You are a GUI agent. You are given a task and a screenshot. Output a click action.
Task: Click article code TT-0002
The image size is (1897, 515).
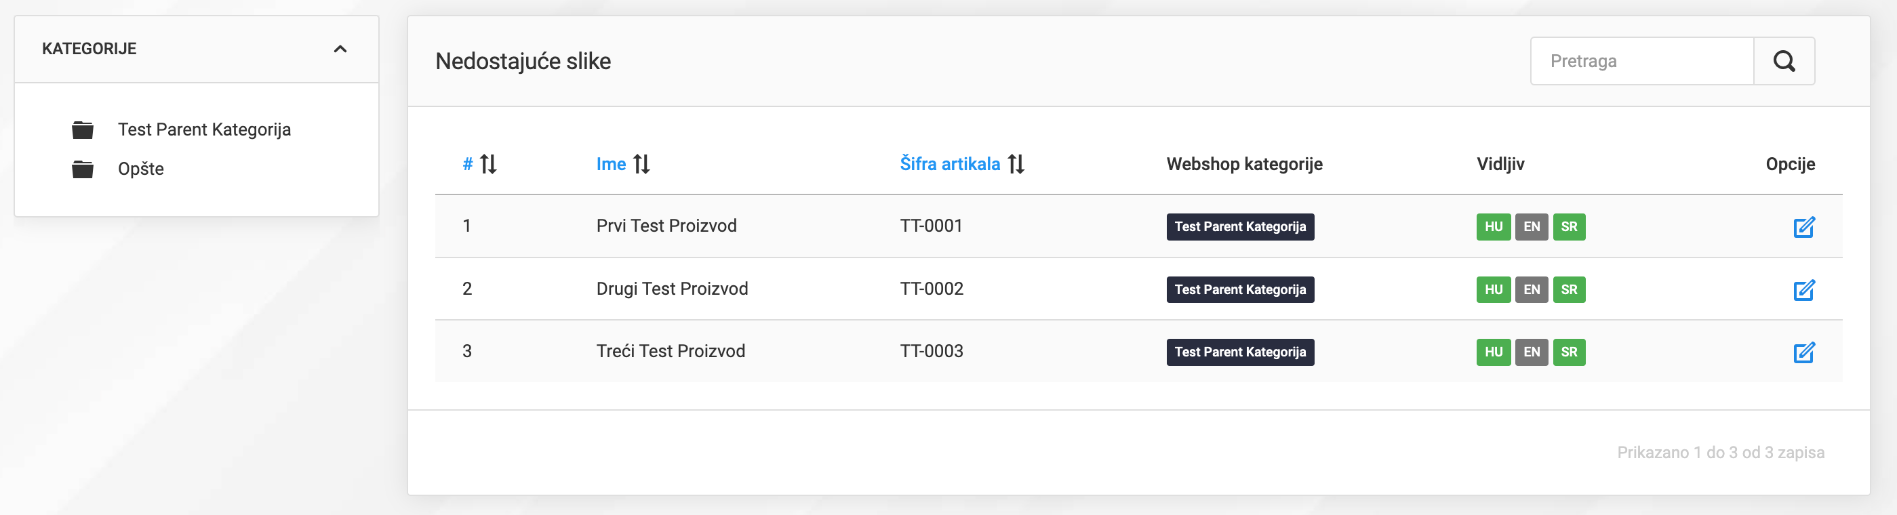click(x=932, y=289)
